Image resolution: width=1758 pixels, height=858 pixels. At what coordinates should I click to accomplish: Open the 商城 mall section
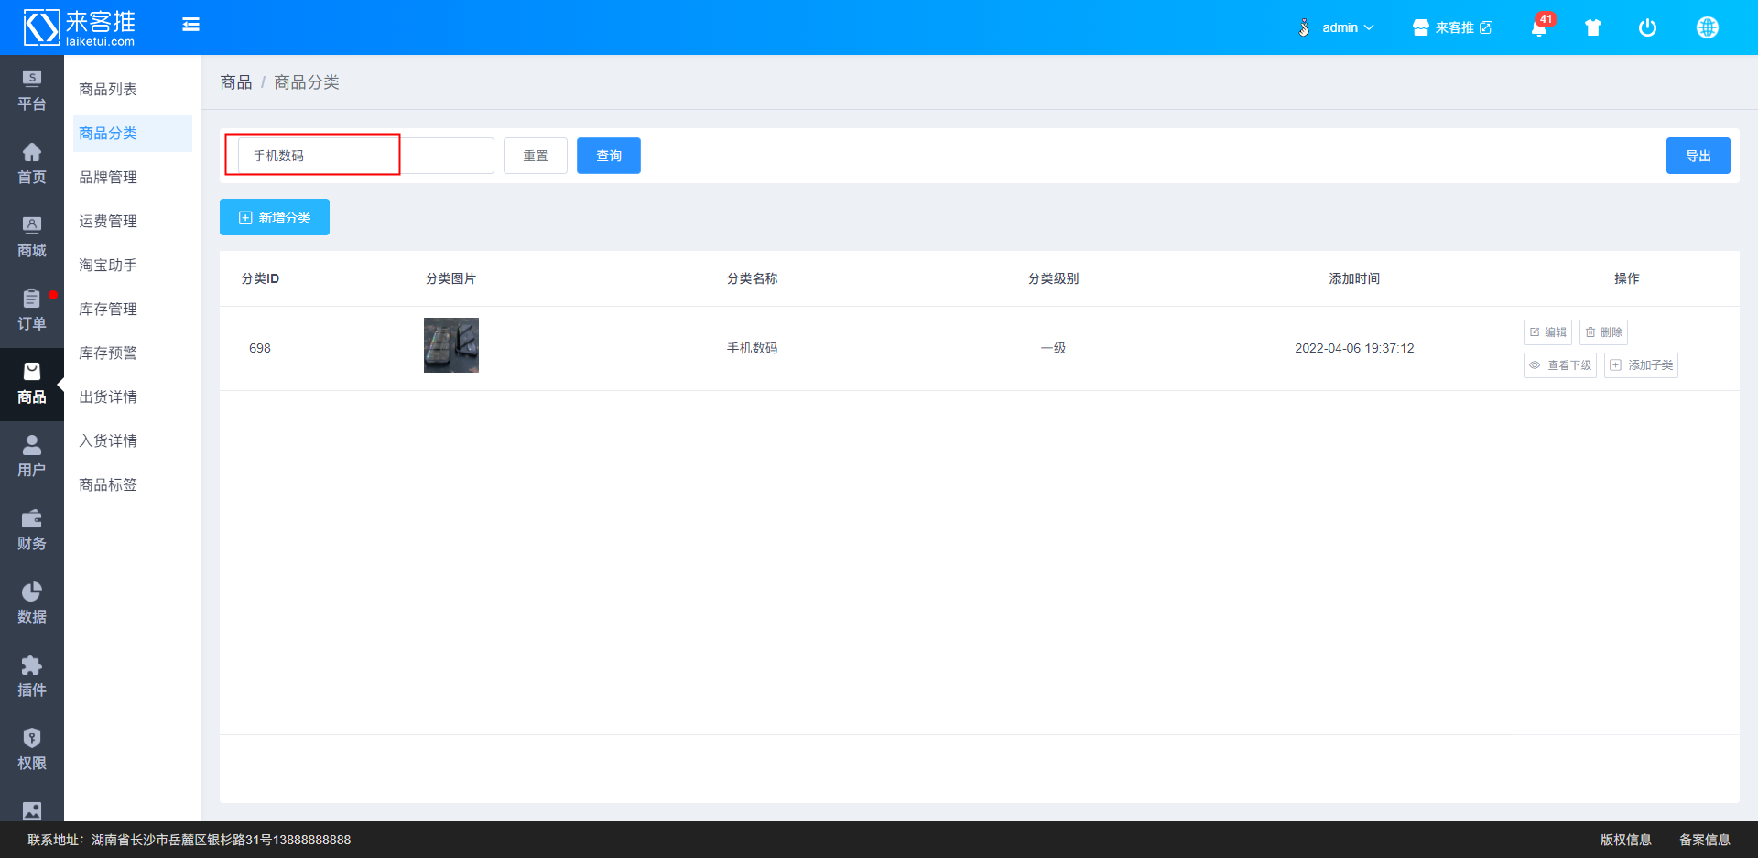[x=32, y=238]
